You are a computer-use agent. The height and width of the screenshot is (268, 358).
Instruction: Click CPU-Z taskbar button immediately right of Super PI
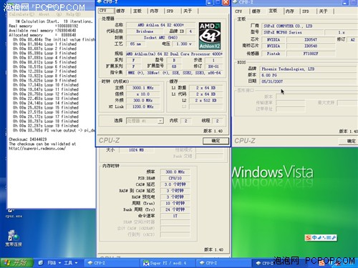point(223,263)
